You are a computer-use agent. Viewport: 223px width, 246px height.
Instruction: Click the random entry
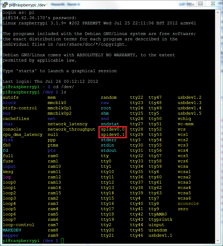[x=109, y=97]
